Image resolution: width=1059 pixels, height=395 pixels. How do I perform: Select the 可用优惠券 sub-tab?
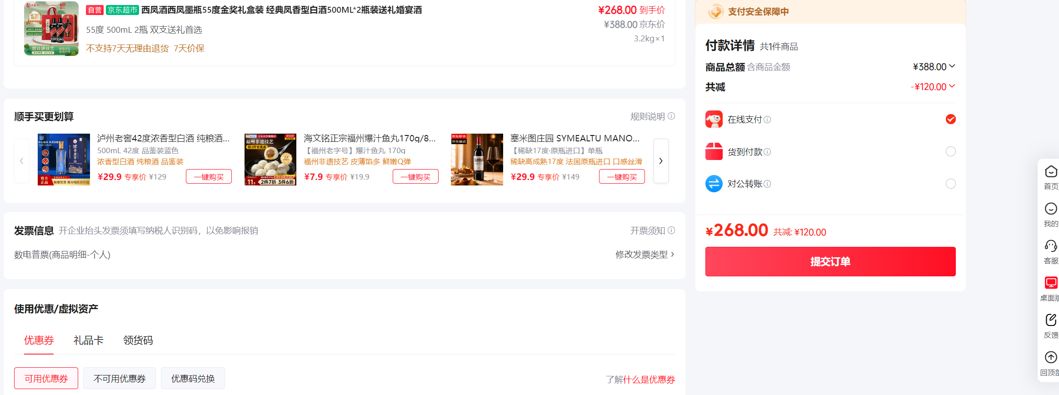(x=46, y=378)
